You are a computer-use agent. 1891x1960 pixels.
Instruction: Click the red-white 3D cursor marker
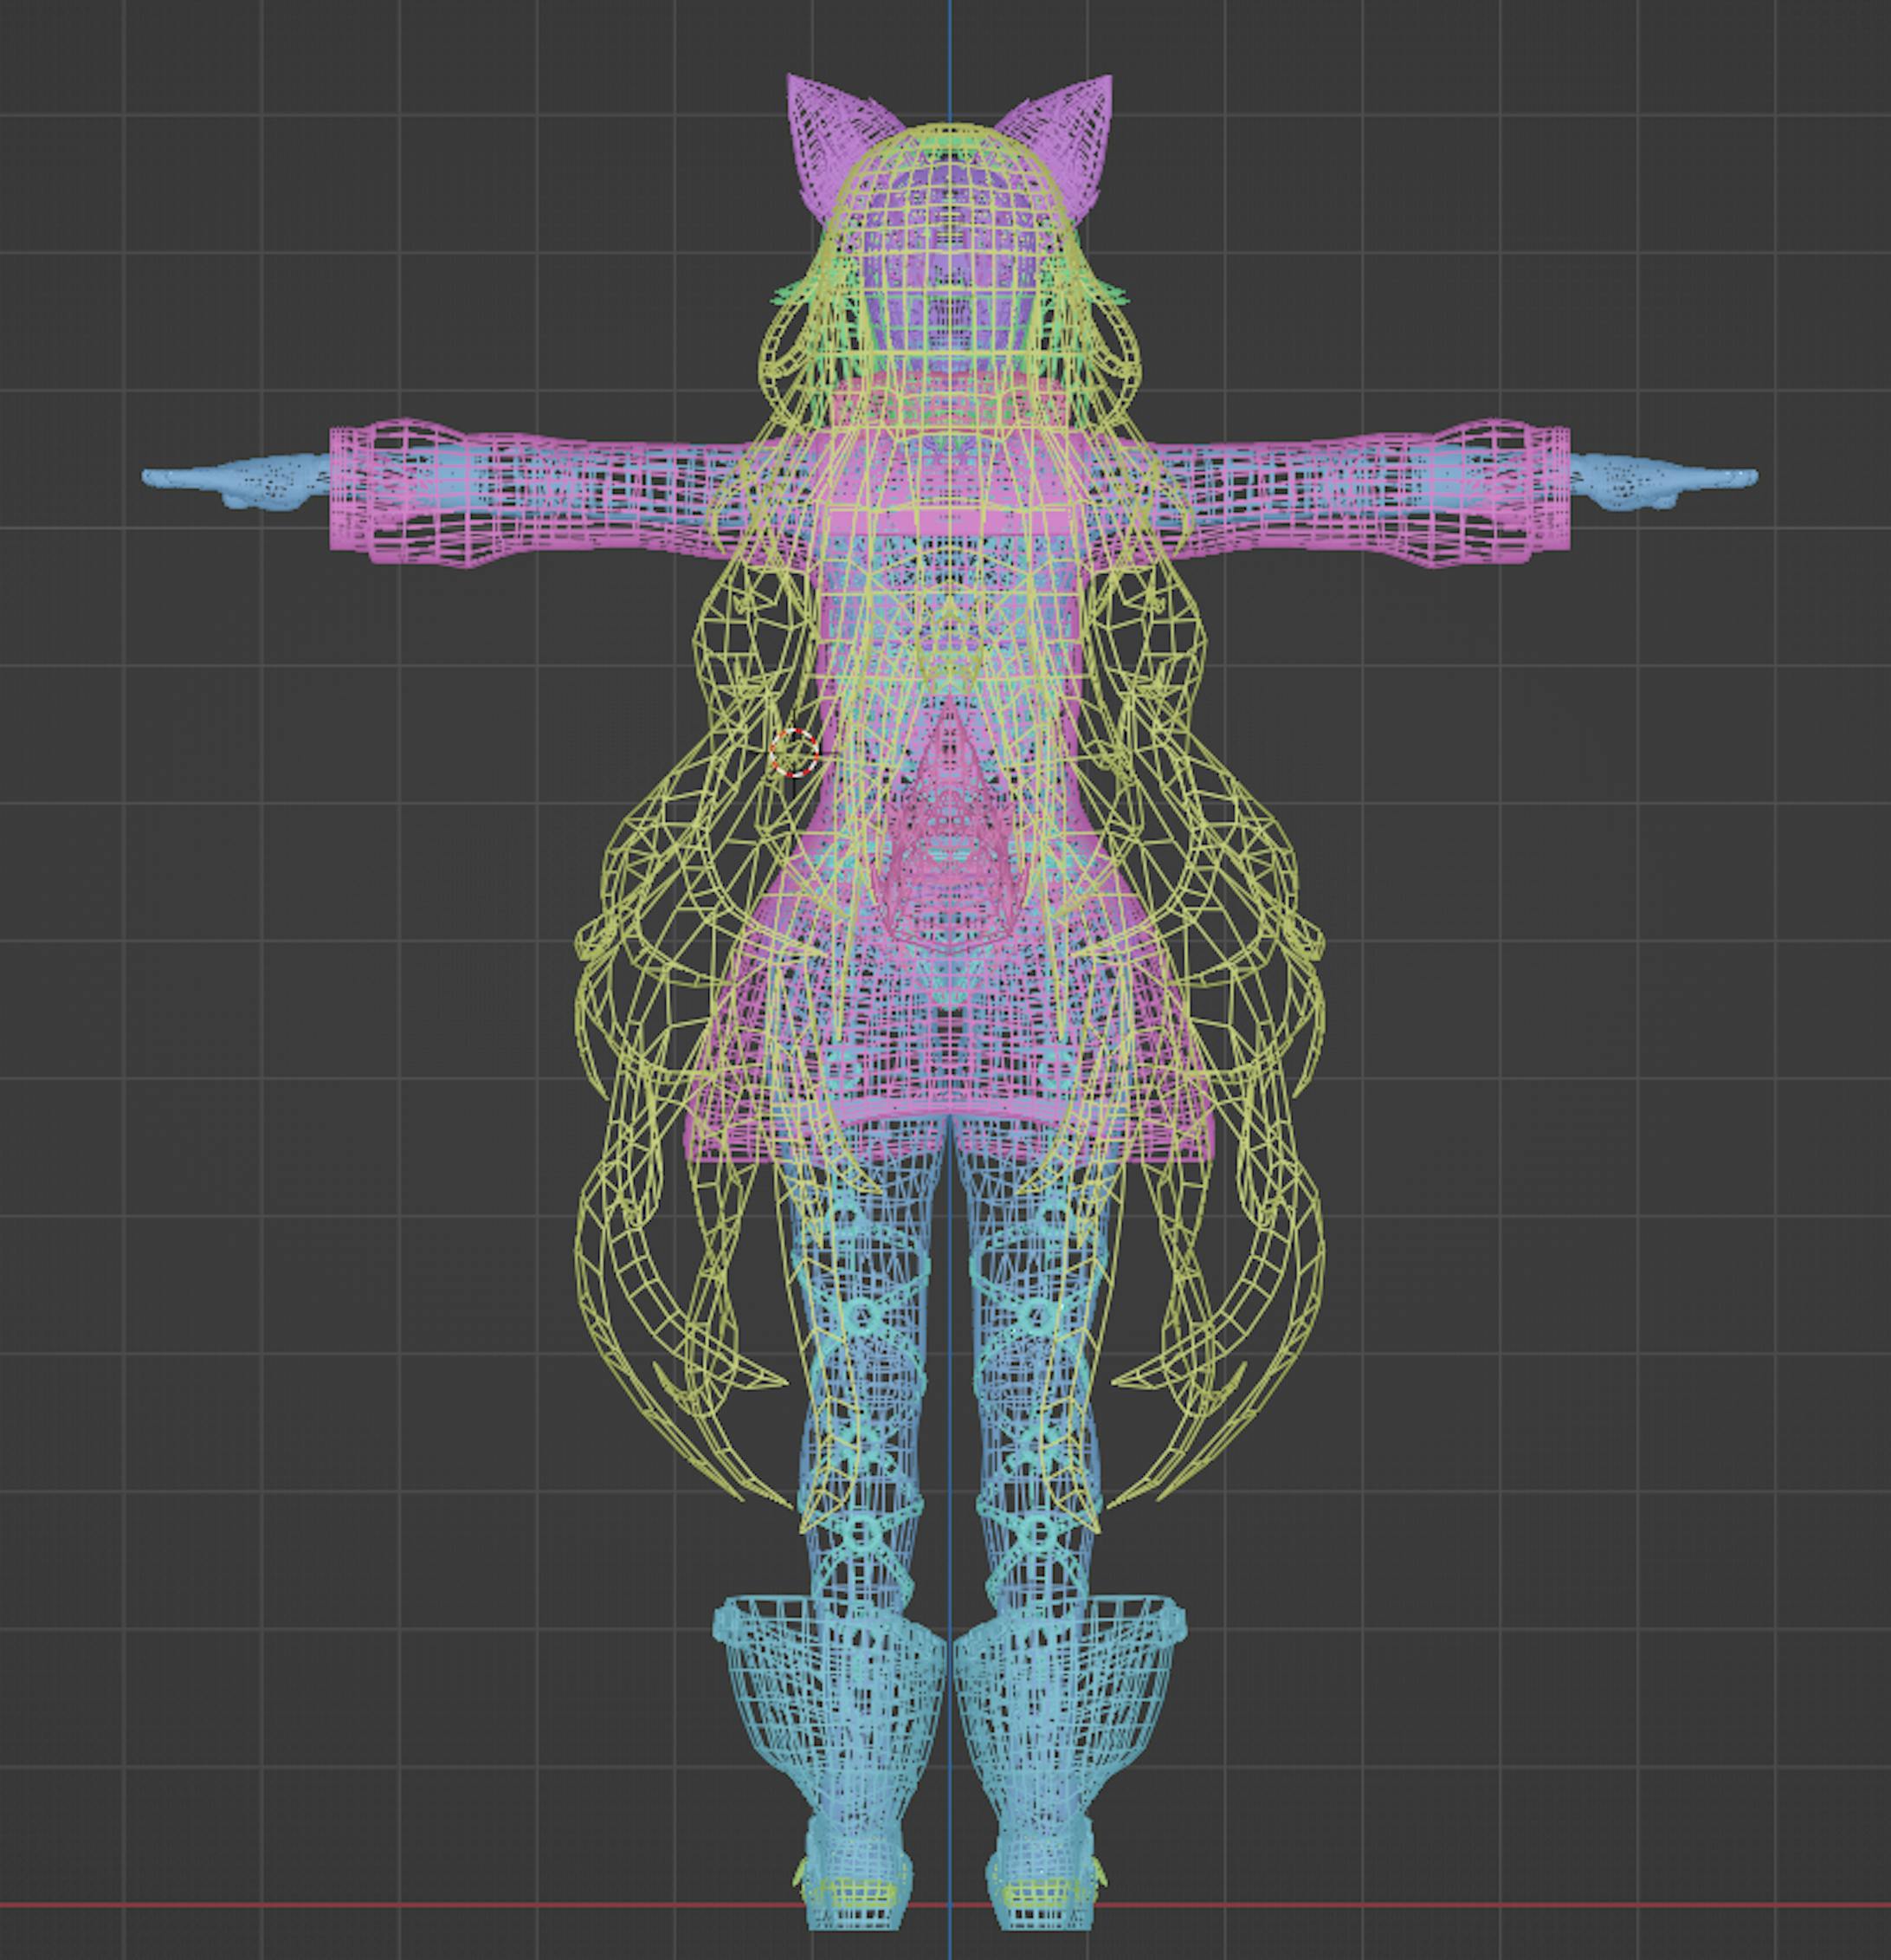(795, 752)
